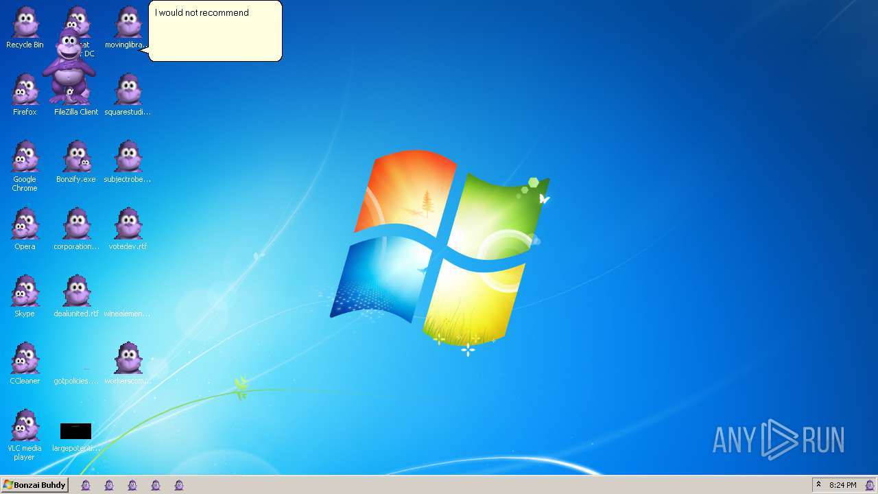Select the Recycle Bin desktop icon

[25, 28]
